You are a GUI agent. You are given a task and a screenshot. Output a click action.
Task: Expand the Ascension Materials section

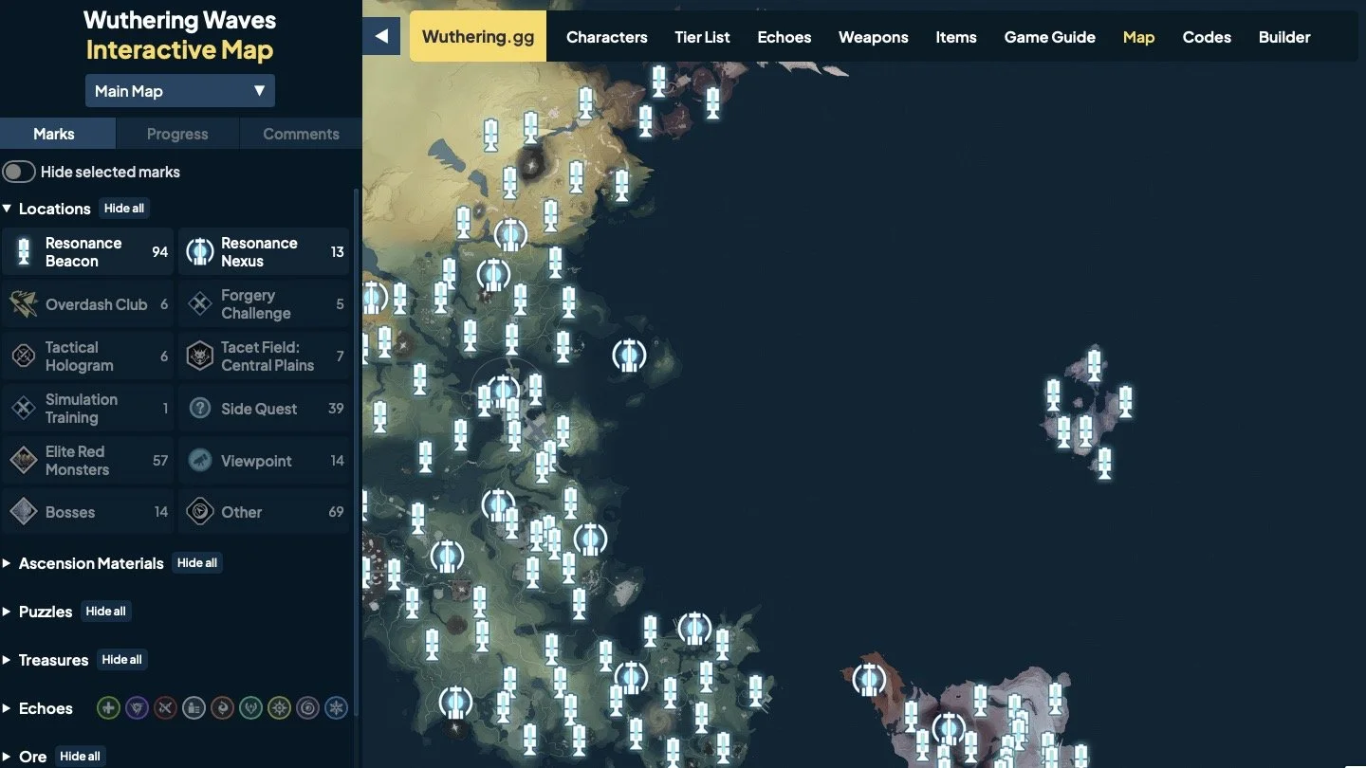[83, 563]
